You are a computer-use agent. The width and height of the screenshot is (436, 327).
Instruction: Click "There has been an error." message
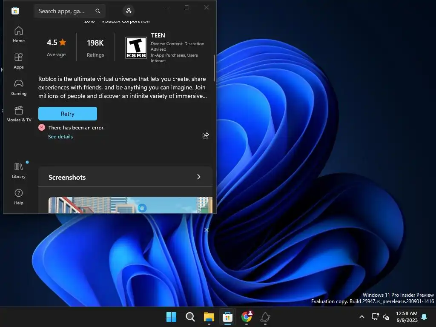click(x=77, y=128)
